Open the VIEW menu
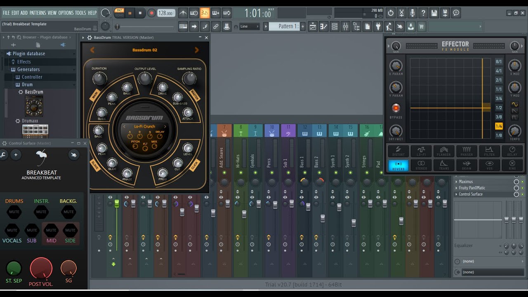The height and width of the screenshot is (297, 528). (x=52, y=13)
